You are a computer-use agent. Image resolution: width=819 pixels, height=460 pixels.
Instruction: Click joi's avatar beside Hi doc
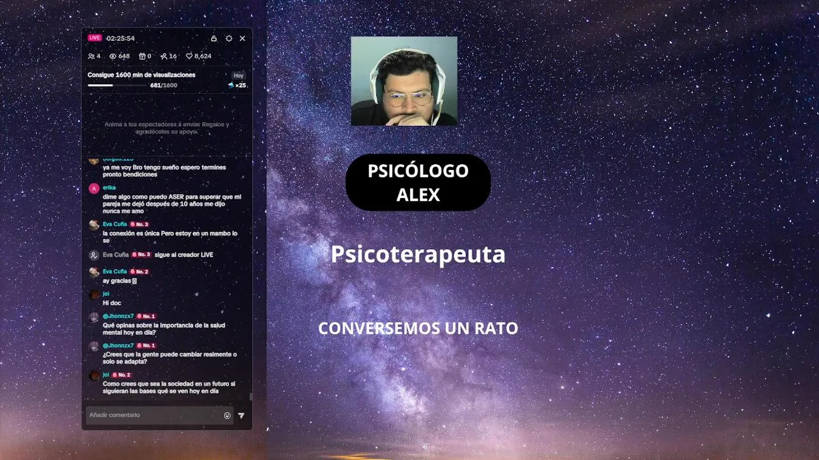(94, 295)
